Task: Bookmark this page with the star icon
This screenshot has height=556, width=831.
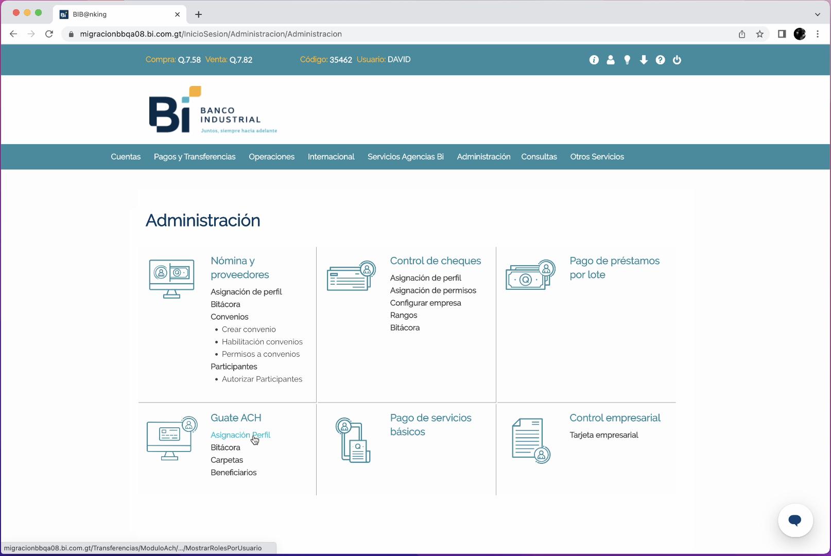Action: [760, 34]
